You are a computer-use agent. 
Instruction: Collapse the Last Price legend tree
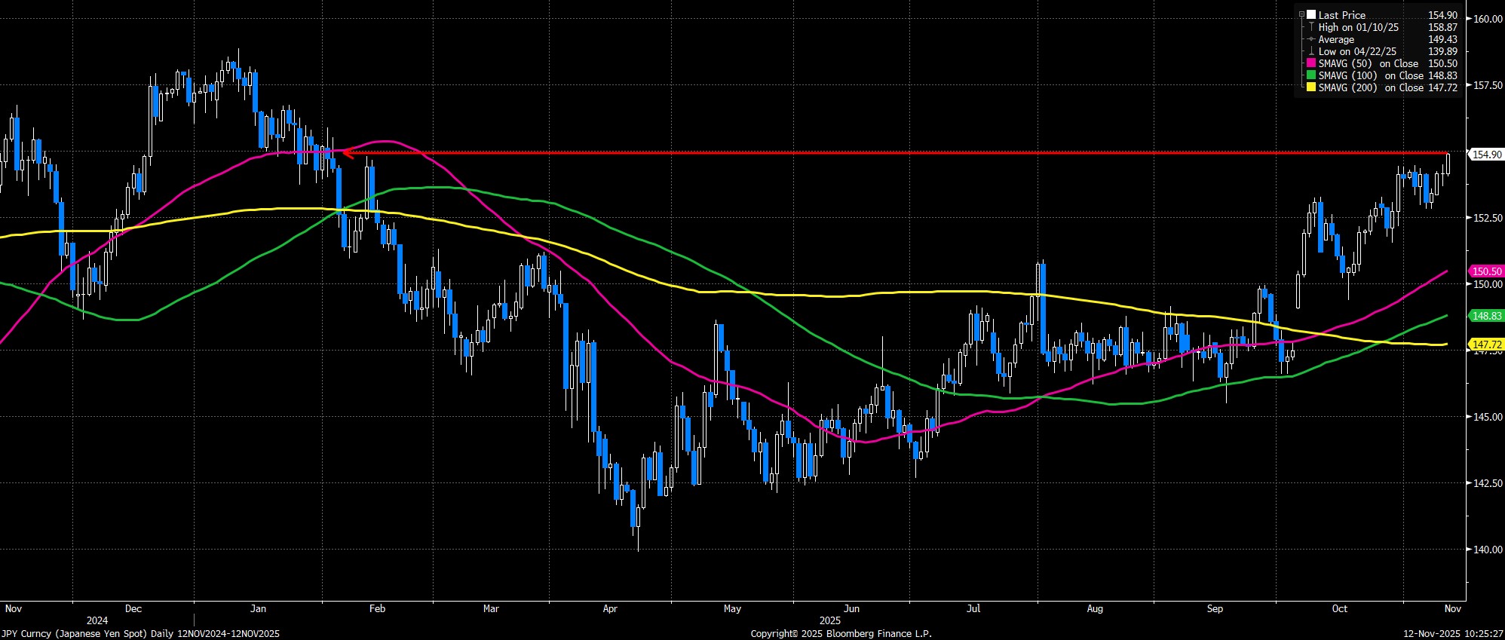1301,15
